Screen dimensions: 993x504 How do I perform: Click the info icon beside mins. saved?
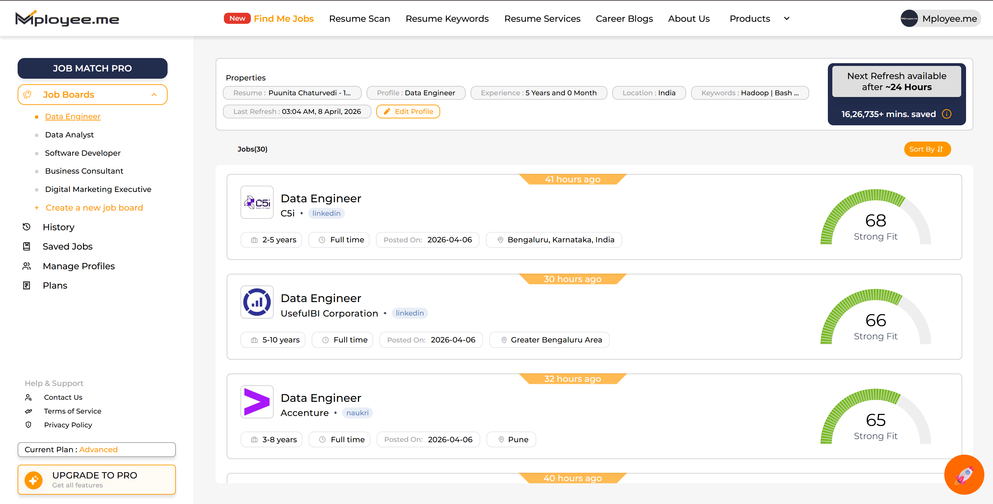tap(947, 114)
